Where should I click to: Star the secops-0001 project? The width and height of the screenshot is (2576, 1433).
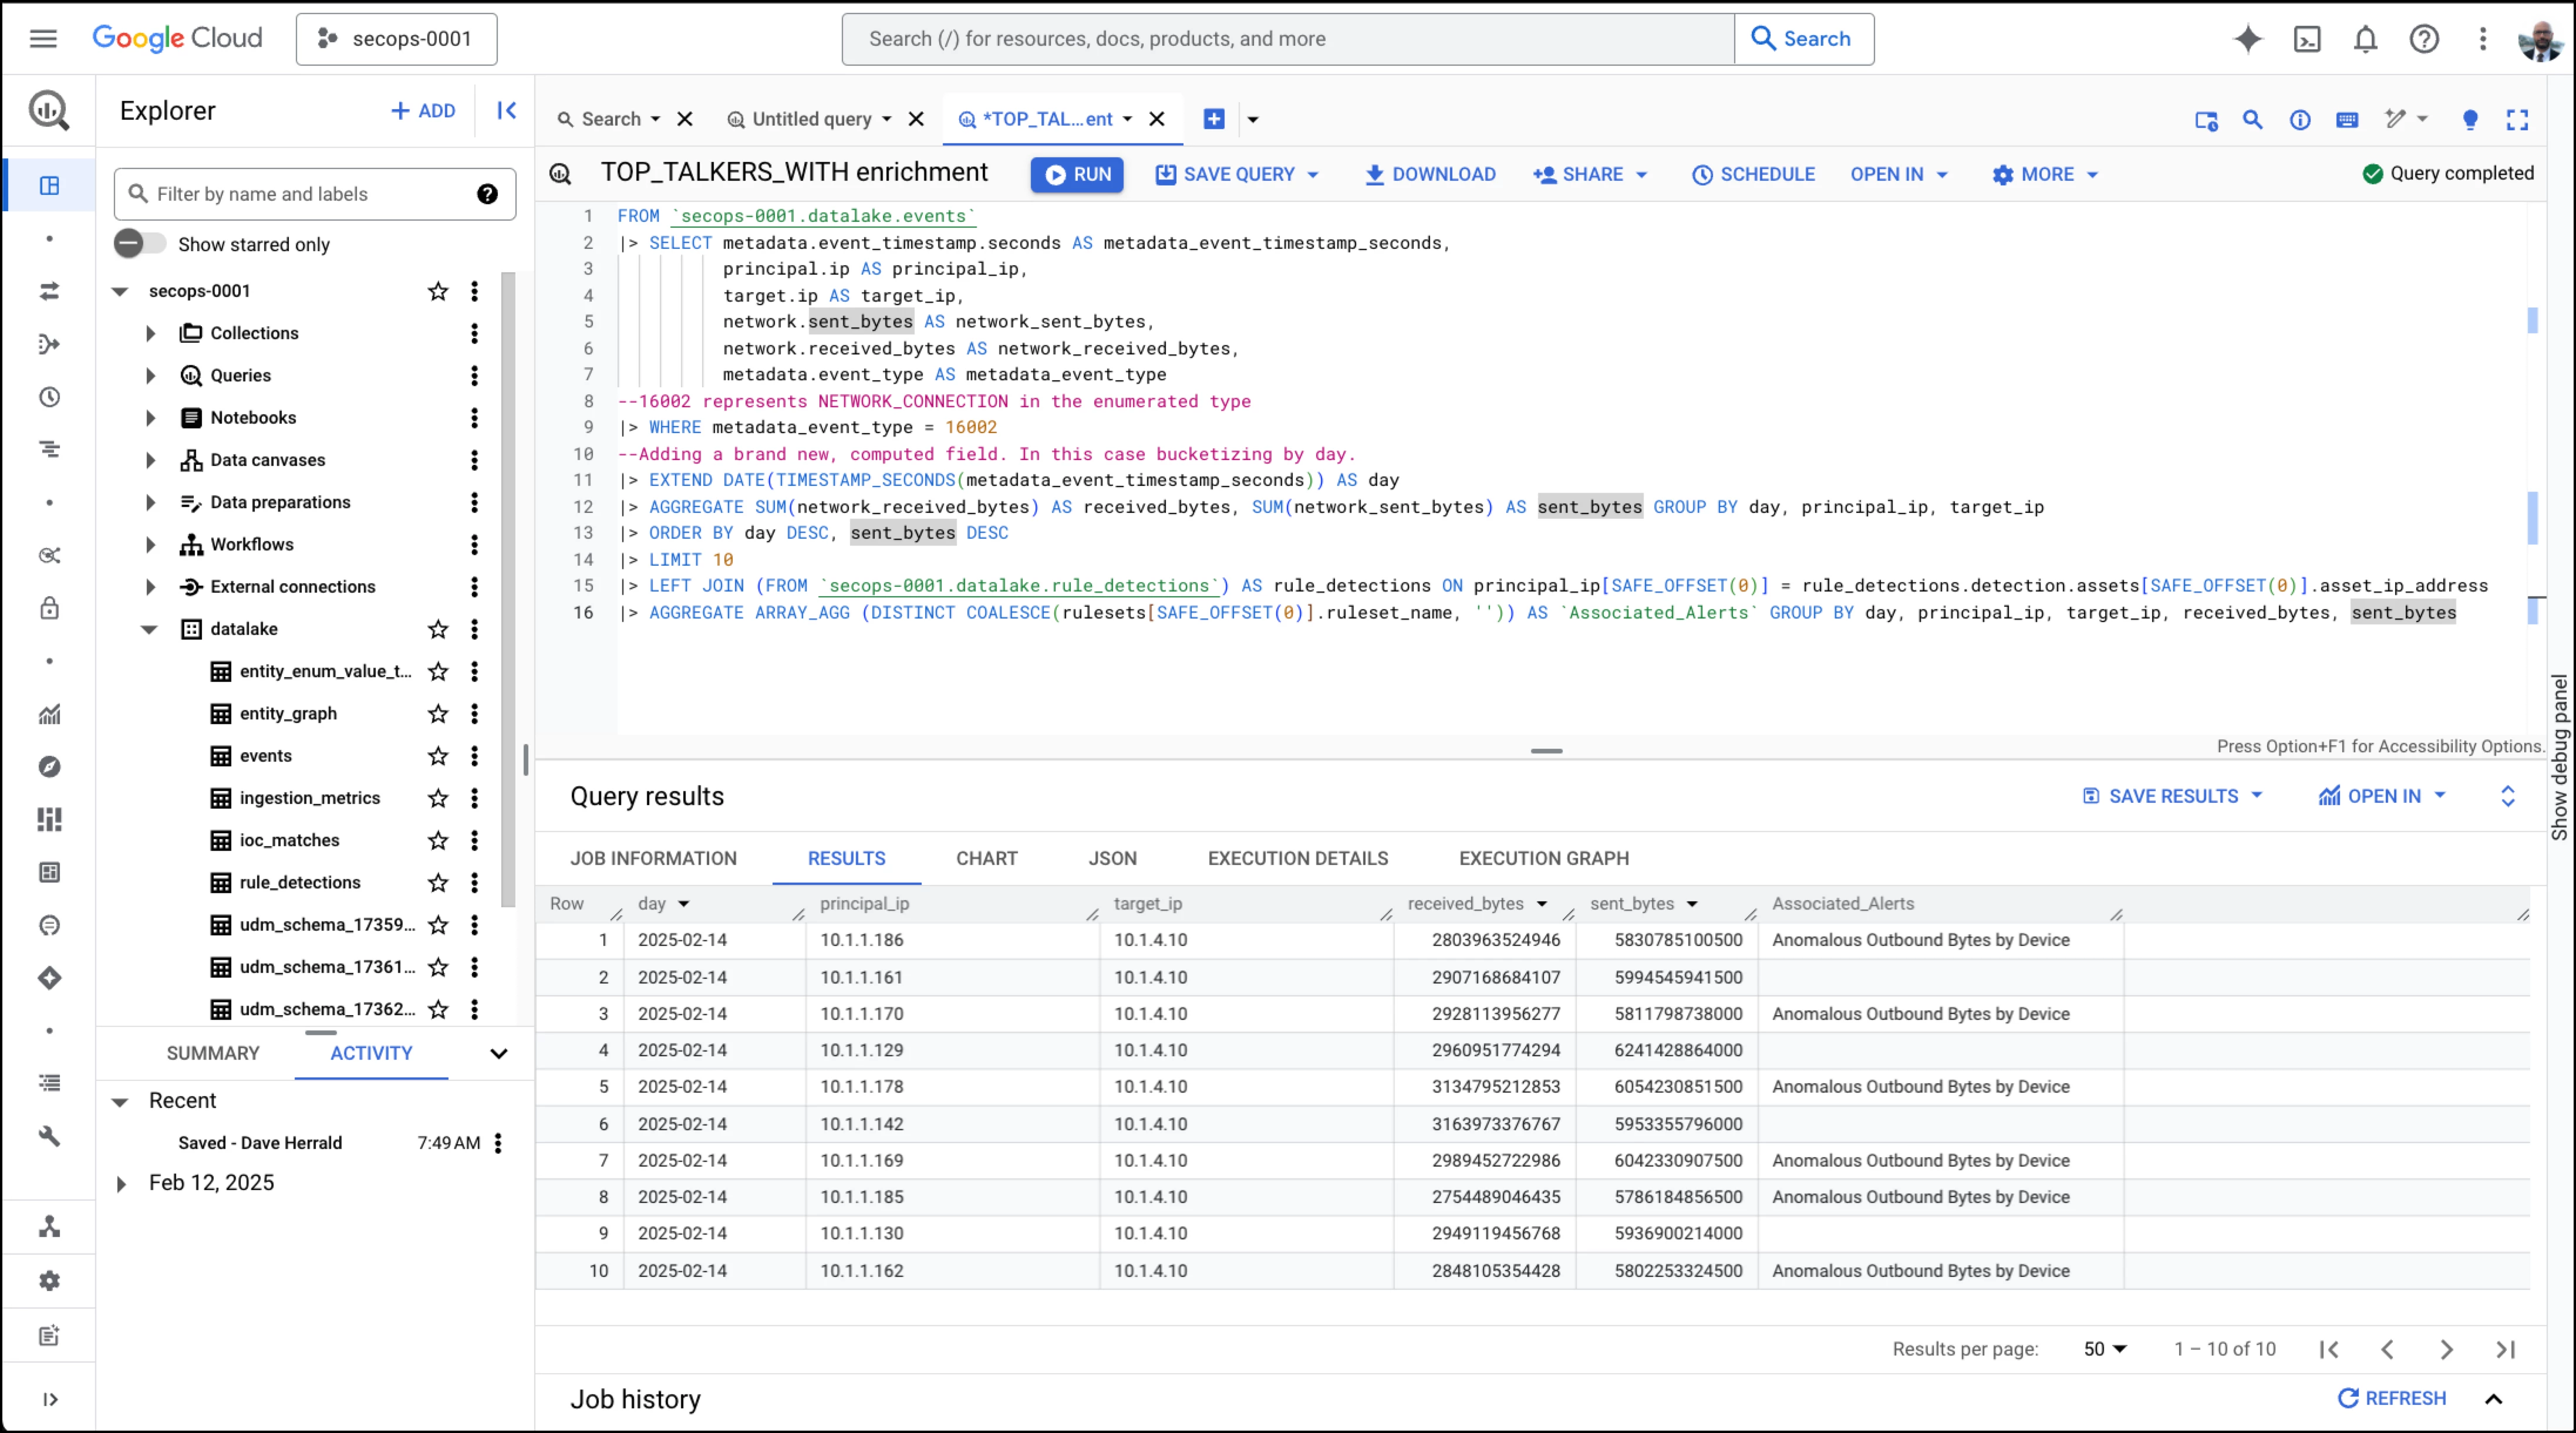coord(438,291)
